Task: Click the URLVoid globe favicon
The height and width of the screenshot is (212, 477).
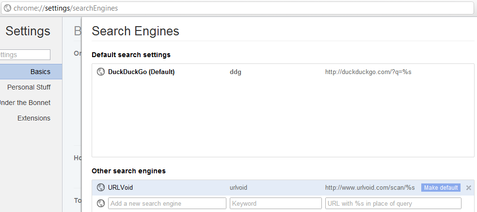Action: click(101, 188)
